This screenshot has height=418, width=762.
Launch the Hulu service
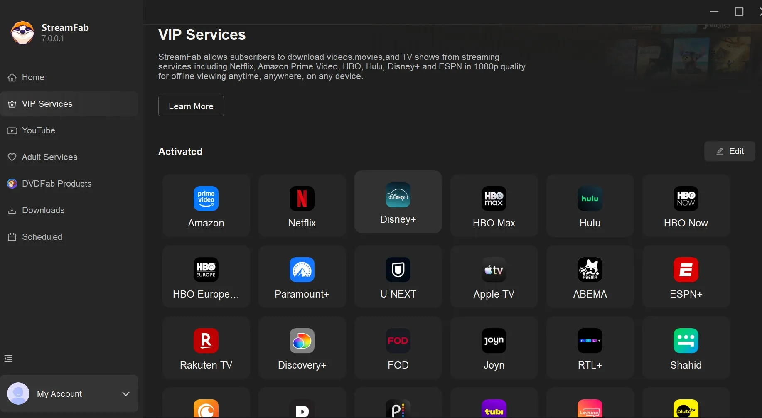pos(590,206)
